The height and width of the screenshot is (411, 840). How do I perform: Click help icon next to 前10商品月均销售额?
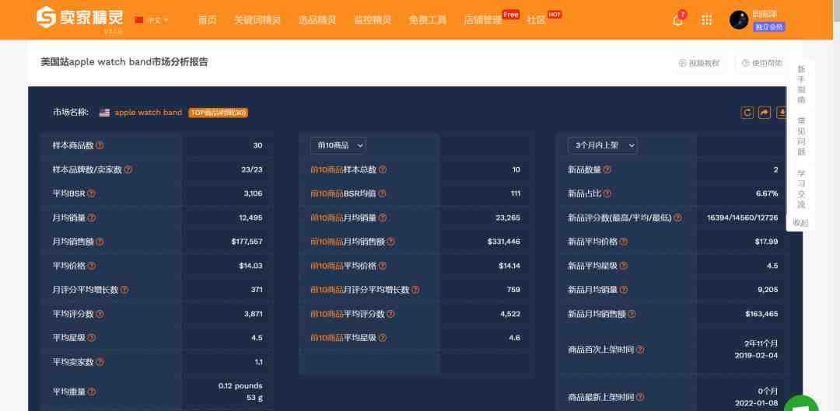pyautogui.click(x=390, y=242)
